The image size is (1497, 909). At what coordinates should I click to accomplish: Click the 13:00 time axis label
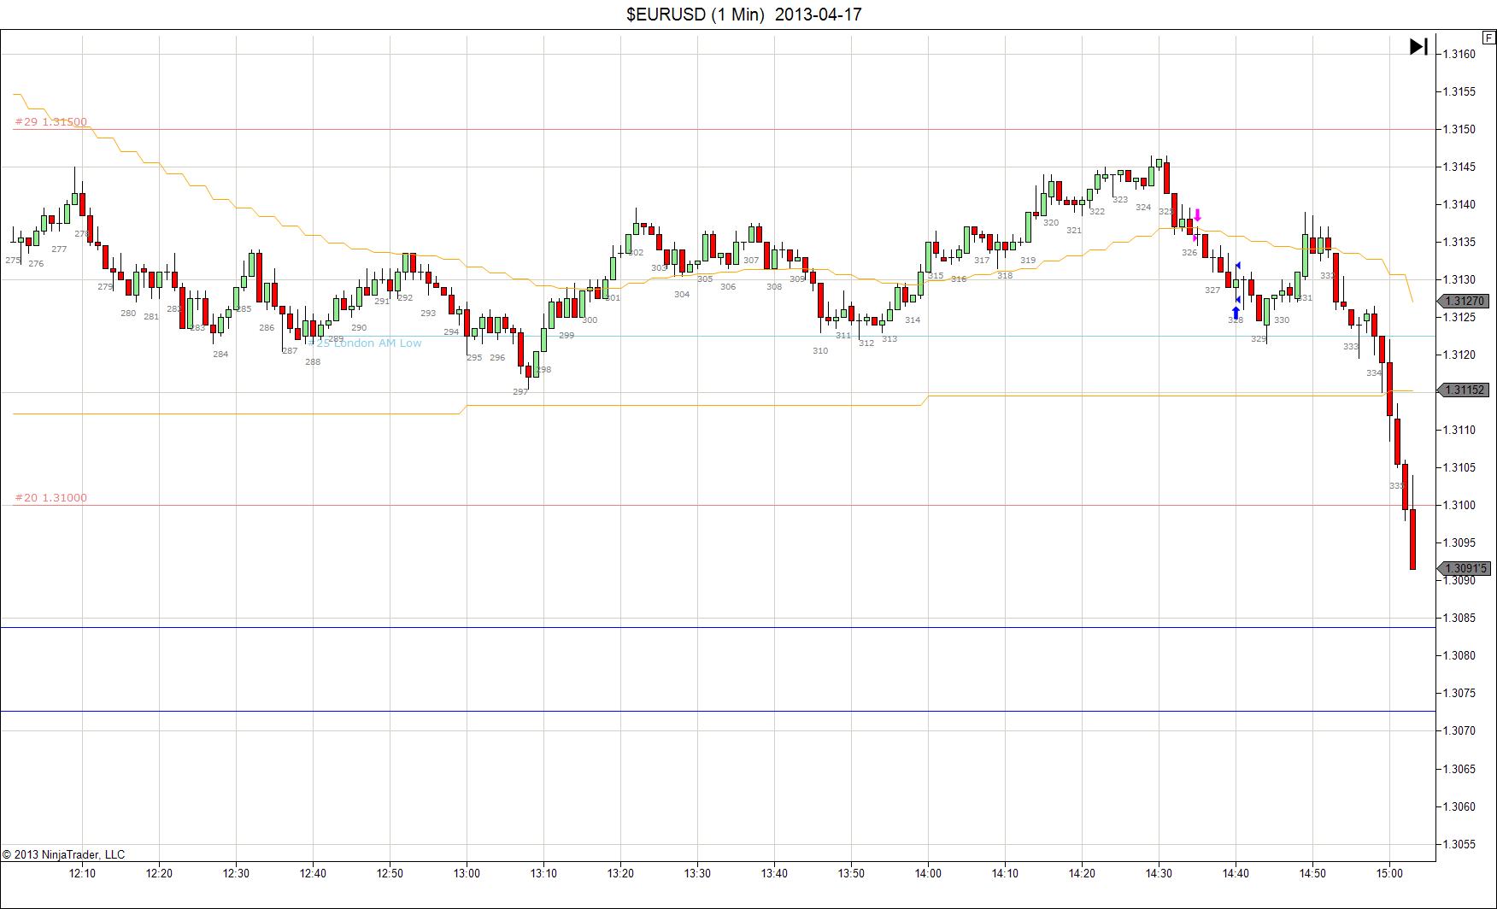[467, 873]
